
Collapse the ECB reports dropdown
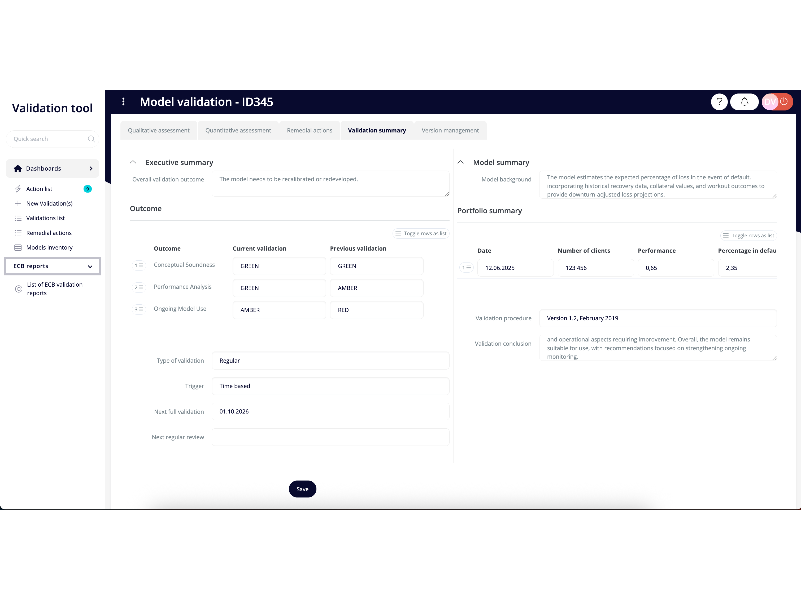click(x=90, y=266)
